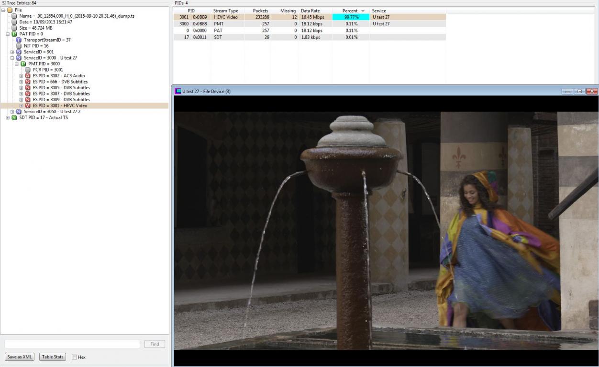This screenshot has width=599, height=367.
Task: Click the S icon for ServiceID 3000
Action: coord(19,58)
